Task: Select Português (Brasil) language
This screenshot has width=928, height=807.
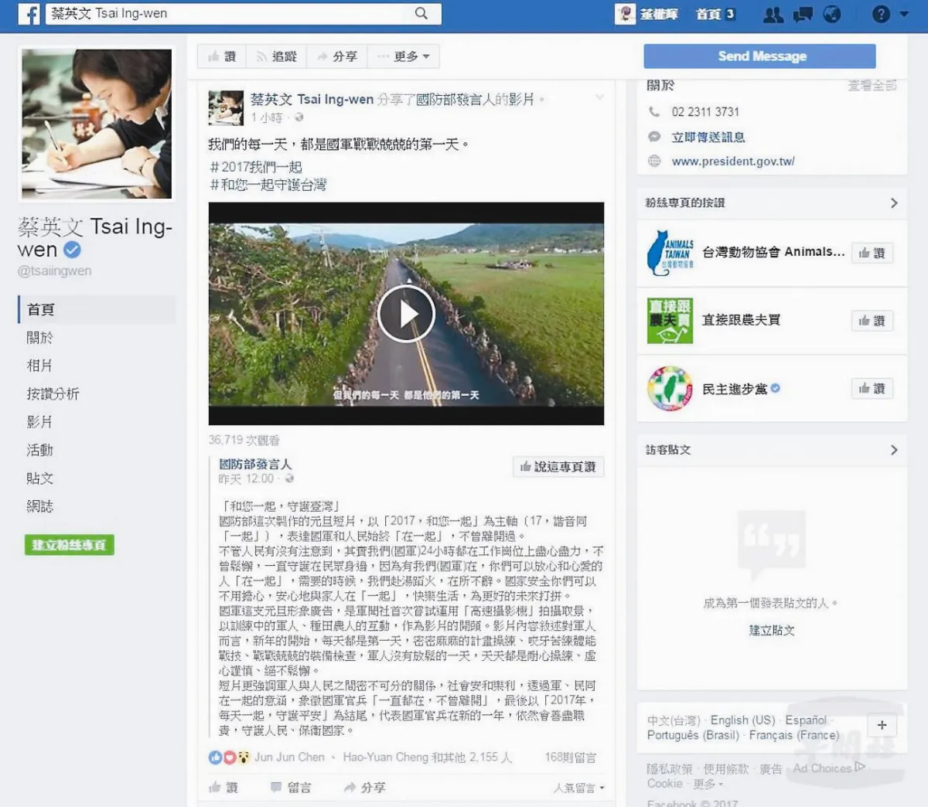Action: (x=693, y=735)
